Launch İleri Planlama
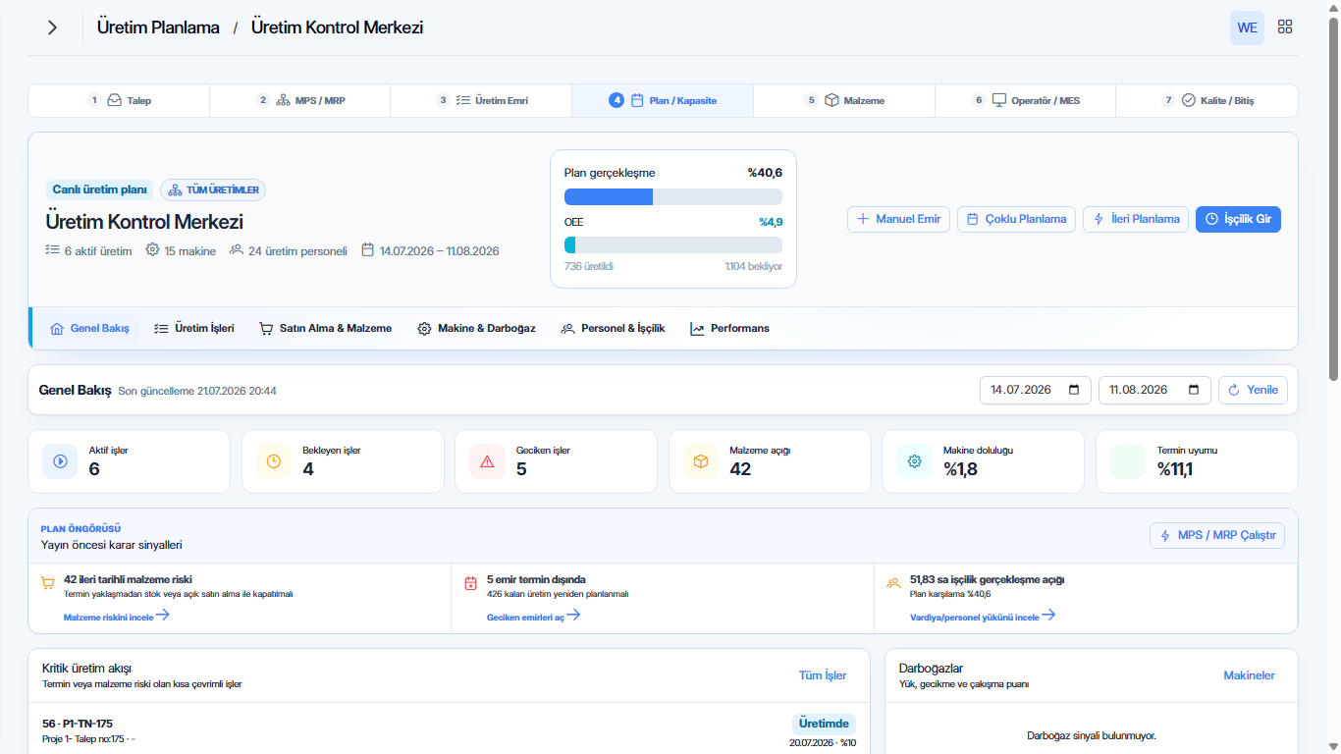 tap(1136, 219)
